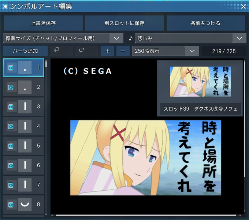
Task: Click the undo arrow icon
Action: click(x=56, y=50)
